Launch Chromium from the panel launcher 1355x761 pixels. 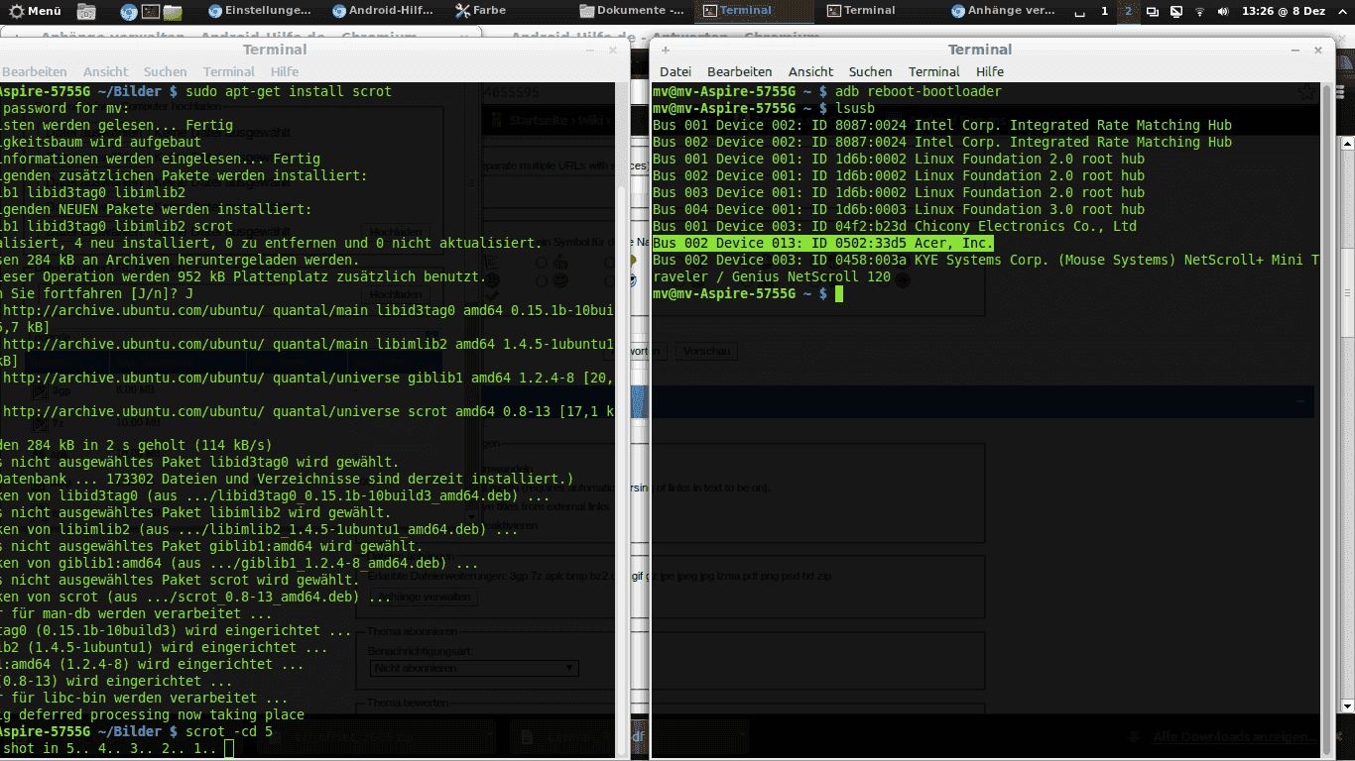coord(129,12)
